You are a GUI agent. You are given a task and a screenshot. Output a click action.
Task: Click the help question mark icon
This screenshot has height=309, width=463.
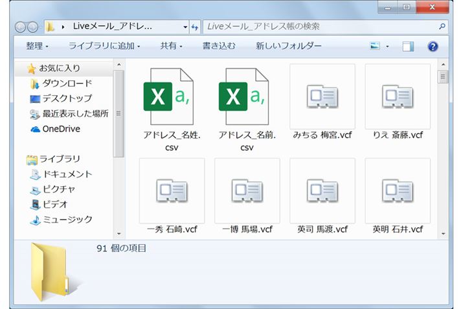(433, 47)
